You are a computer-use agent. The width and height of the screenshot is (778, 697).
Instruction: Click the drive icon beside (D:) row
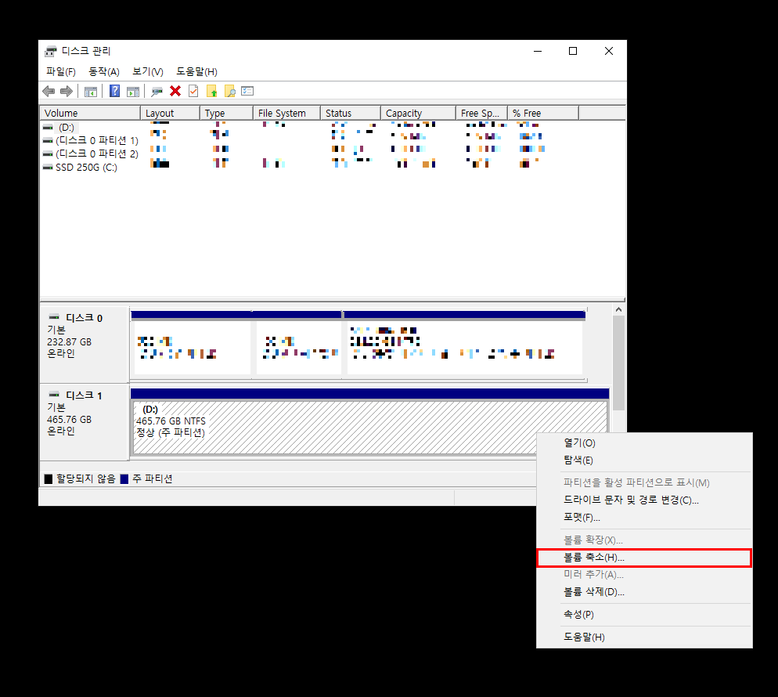(48, 128)
